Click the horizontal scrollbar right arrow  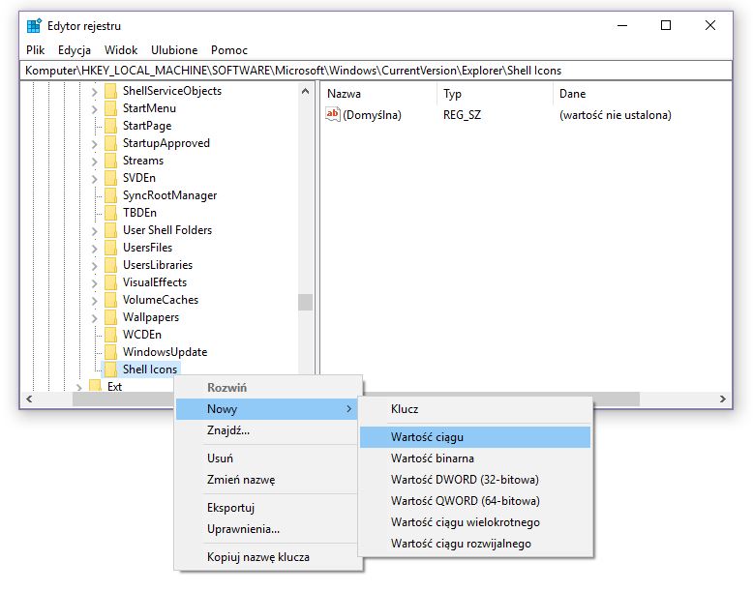click(723, 399)
